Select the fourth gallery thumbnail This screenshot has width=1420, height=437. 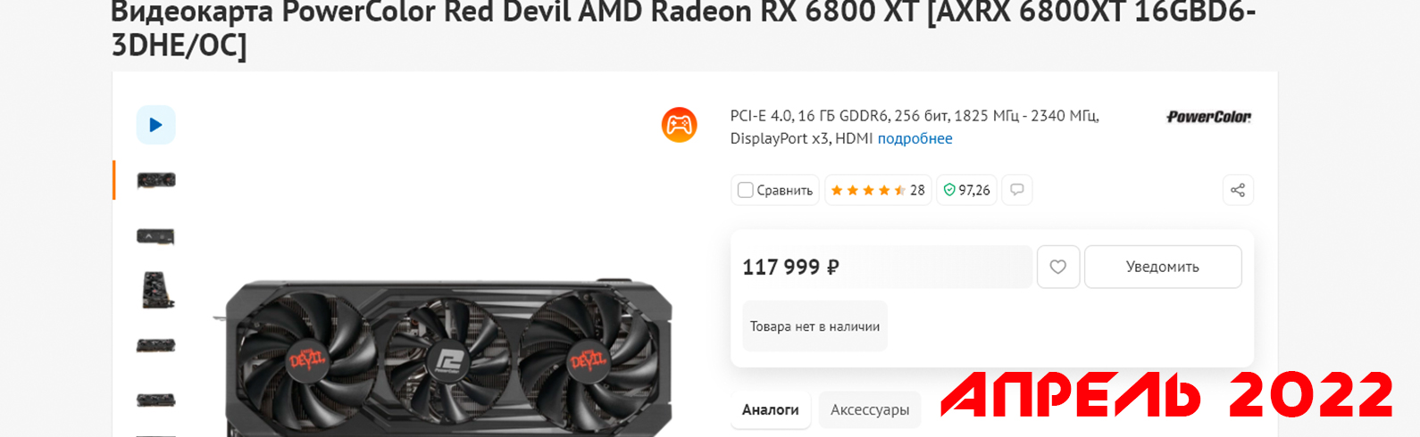tap(156, 346)
